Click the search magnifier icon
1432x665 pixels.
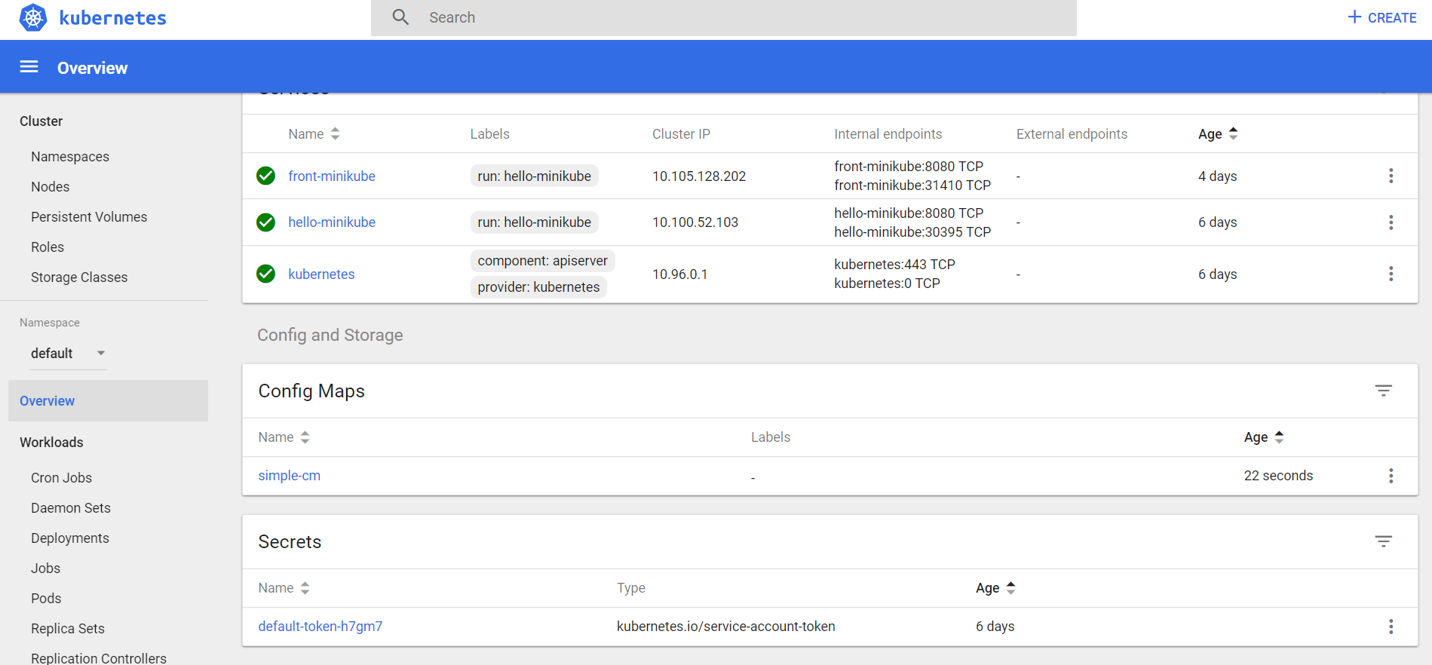(x=400, y=17)
